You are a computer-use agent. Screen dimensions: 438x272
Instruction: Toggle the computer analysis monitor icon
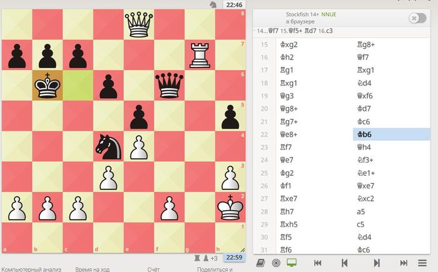[x=291, y=263]
